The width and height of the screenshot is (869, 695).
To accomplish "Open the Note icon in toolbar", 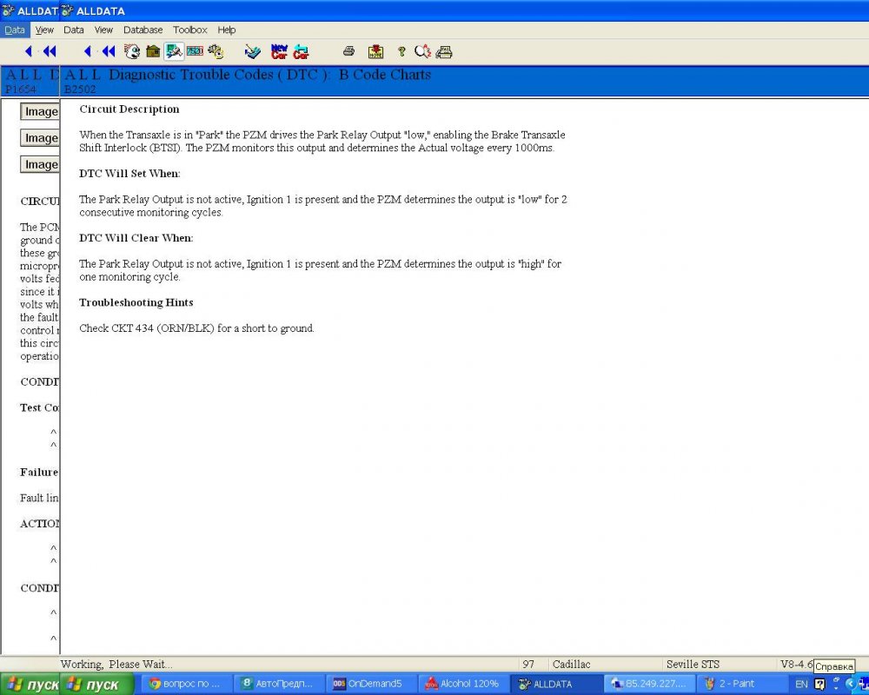I will [x=375, y=51].
